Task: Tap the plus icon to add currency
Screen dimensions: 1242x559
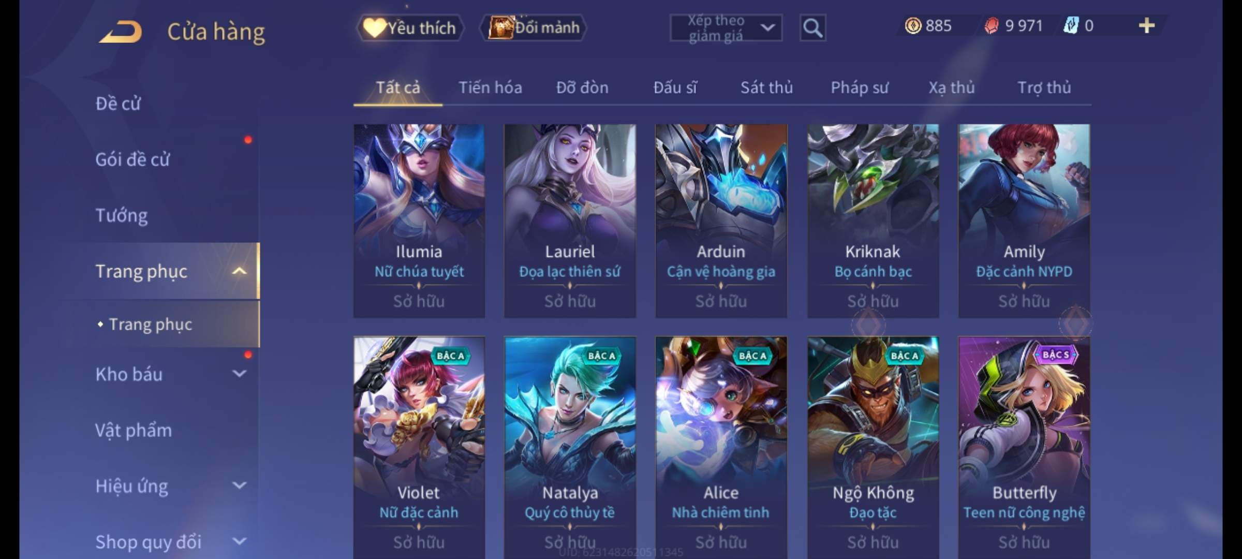Action: pos(1146,26)
